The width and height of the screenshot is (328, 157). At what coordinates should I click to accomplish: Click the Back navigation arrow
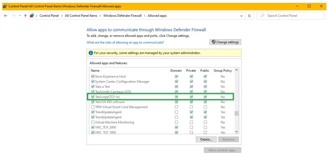coord(6,16)
